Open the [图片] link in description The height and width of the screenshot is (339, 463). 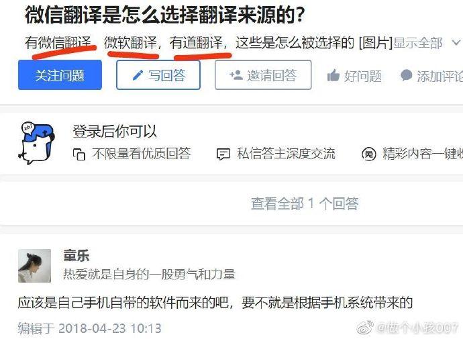(376, 43)
